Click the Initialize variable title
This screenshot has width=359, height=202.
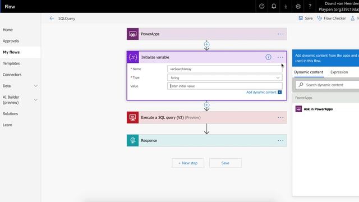[155, 57]
